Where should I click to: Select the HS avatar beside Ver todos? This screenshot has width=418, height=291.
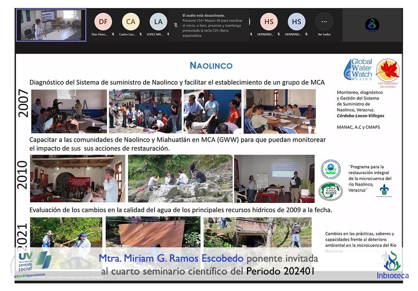[x=296, y=22]
